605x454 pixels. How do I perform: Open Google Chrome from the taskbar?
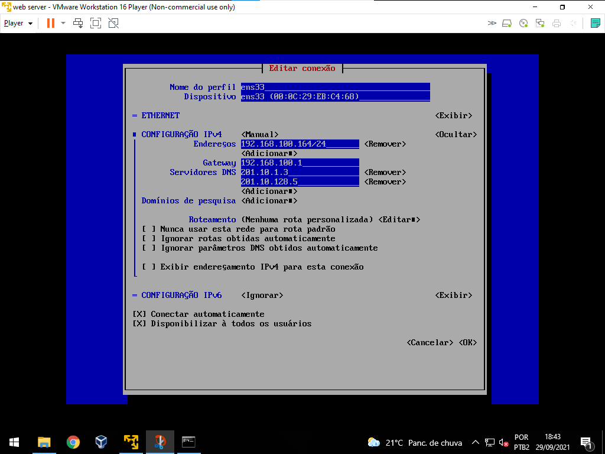73,442
